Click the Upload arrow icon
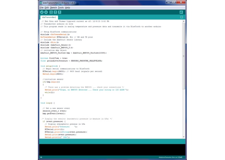The image size is (225, 160). pos(46,12)
